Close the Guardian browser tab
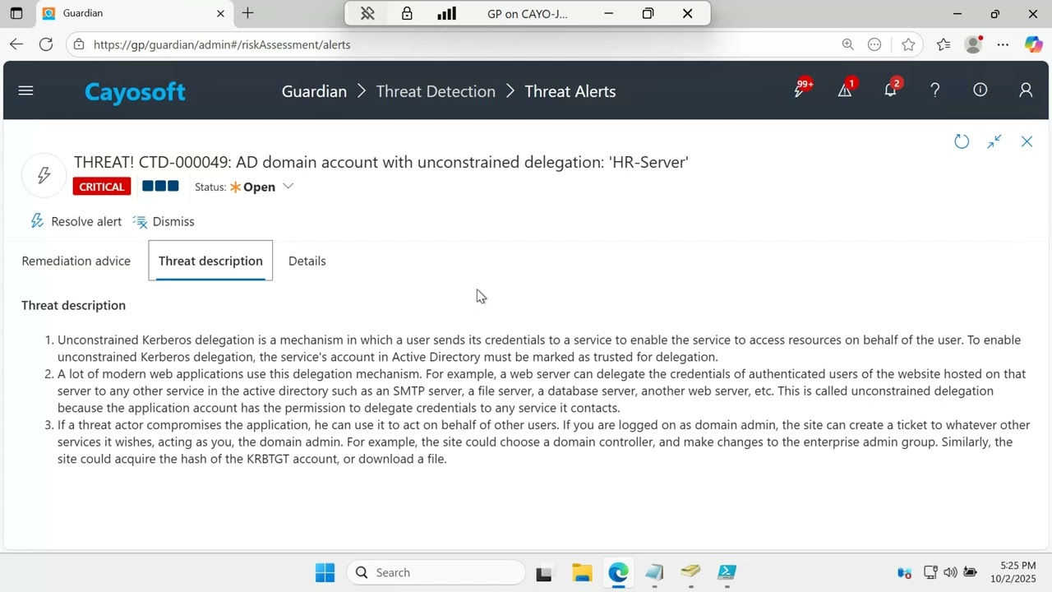This screenshot has height=592, width=1052. (220, 13)
